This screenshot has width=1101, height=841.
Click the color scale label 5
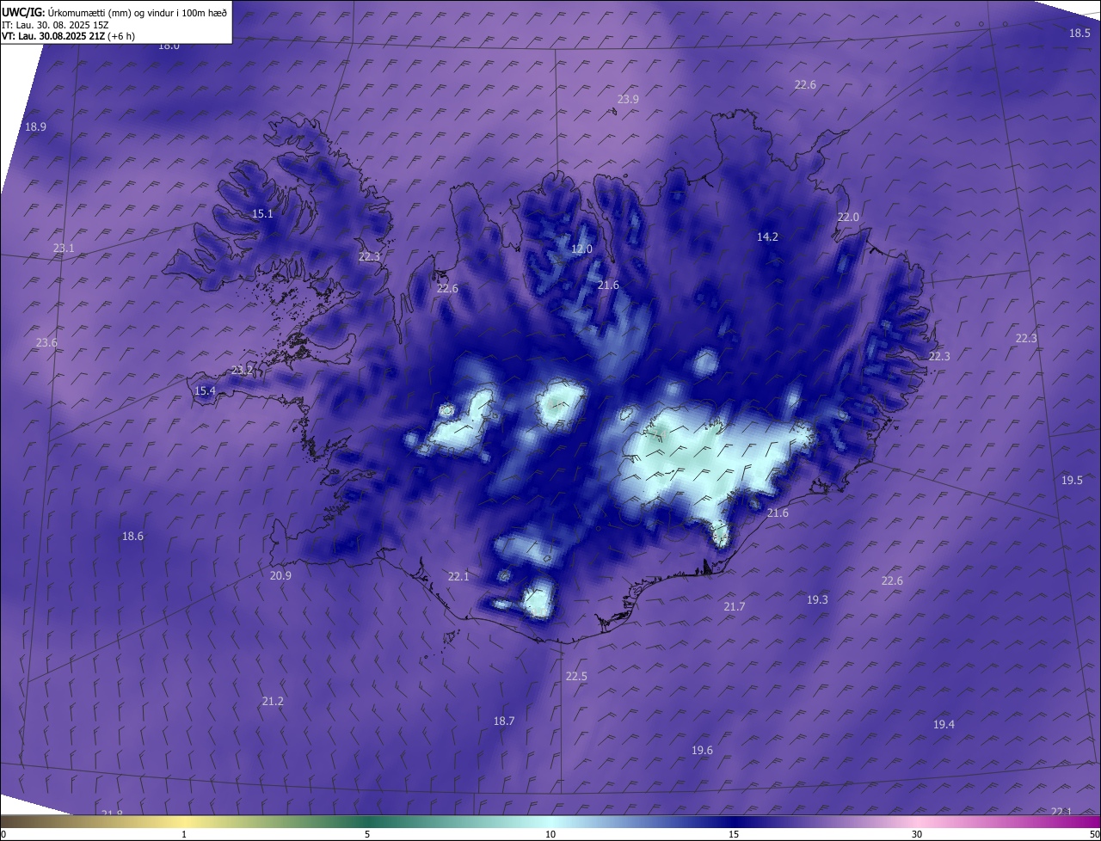[367, 834]
